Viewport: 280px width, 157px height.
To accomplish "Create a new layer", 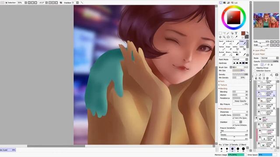I will click(256, 75).
